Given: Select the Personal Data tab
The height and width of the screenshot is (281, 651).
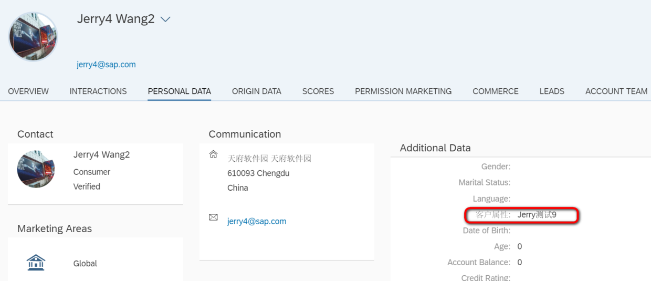Looking at the screenshot, I should pyautogui.click(x=179, y=91).
